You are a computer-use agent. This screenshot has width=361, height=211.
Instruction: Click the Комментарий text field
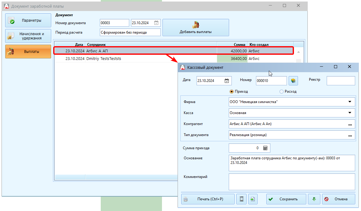point(291,182)
